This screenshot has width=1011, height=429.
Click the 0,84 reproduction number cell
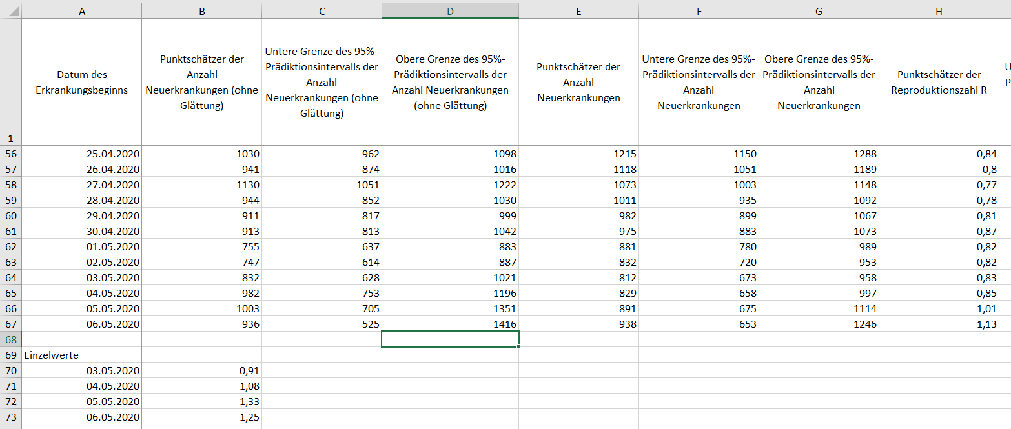pos(938,154)
